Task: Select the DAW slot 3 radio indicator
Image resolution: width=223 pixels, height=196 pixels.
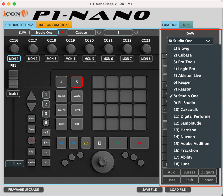Action: (136, 32)
